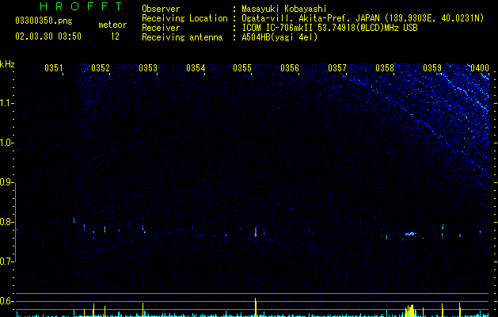Click the 0.6 kHz axis label
Screen dimensions: 498x317
[6, 301]
